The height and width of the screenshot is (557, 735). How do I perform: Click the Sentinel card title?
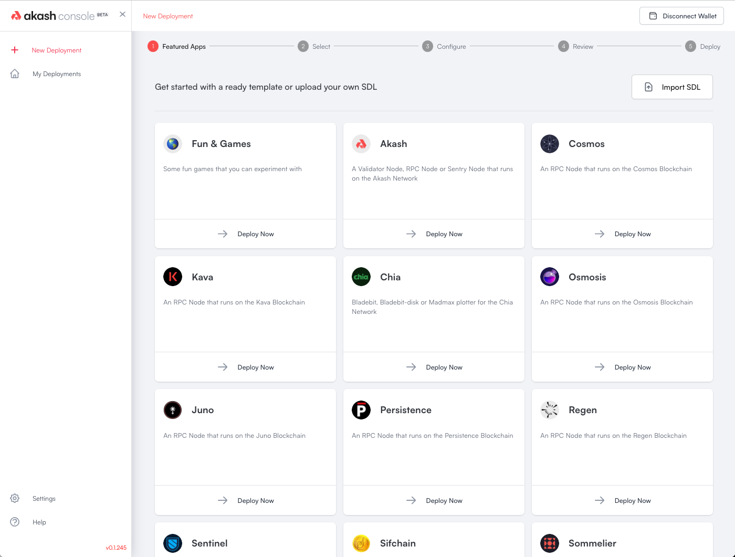[209, 543]
